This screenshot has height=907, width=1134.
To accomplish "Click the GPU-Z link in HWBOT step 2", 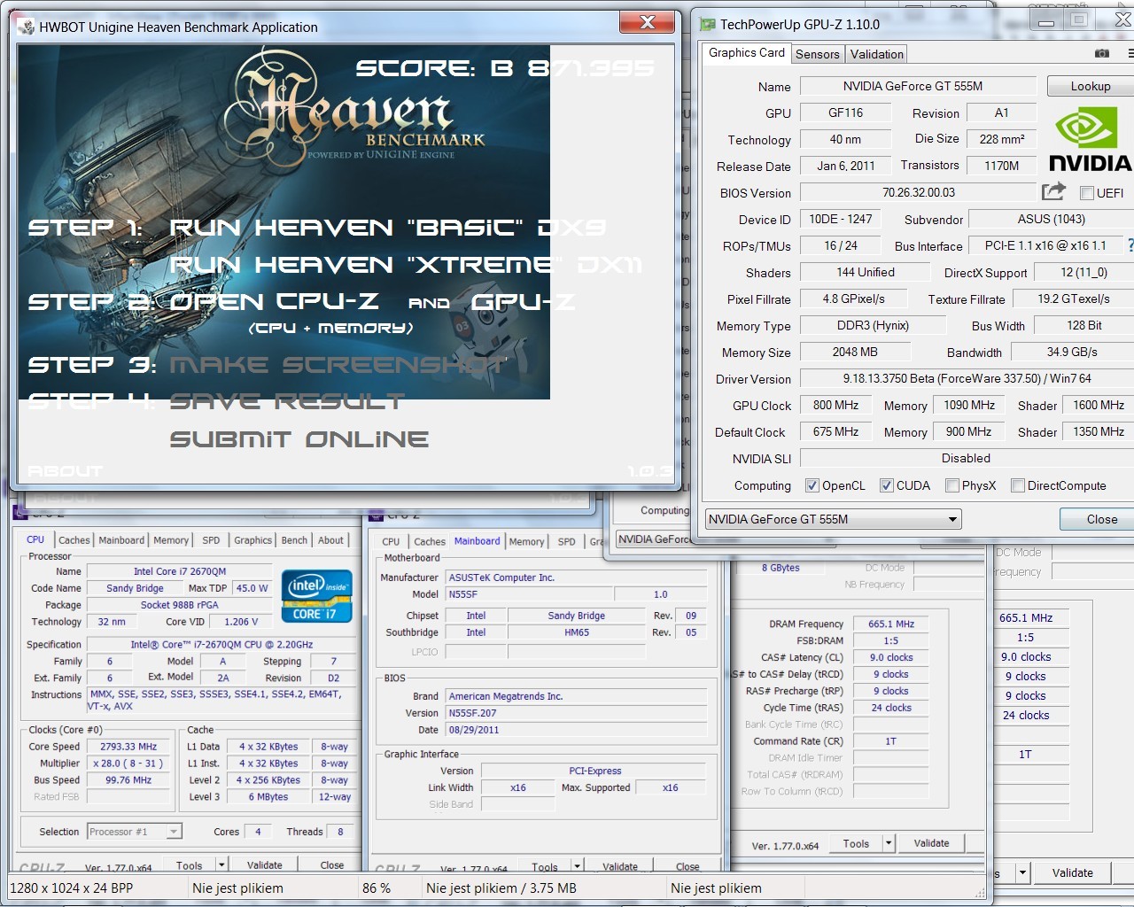I will click(x=523, y=302).
